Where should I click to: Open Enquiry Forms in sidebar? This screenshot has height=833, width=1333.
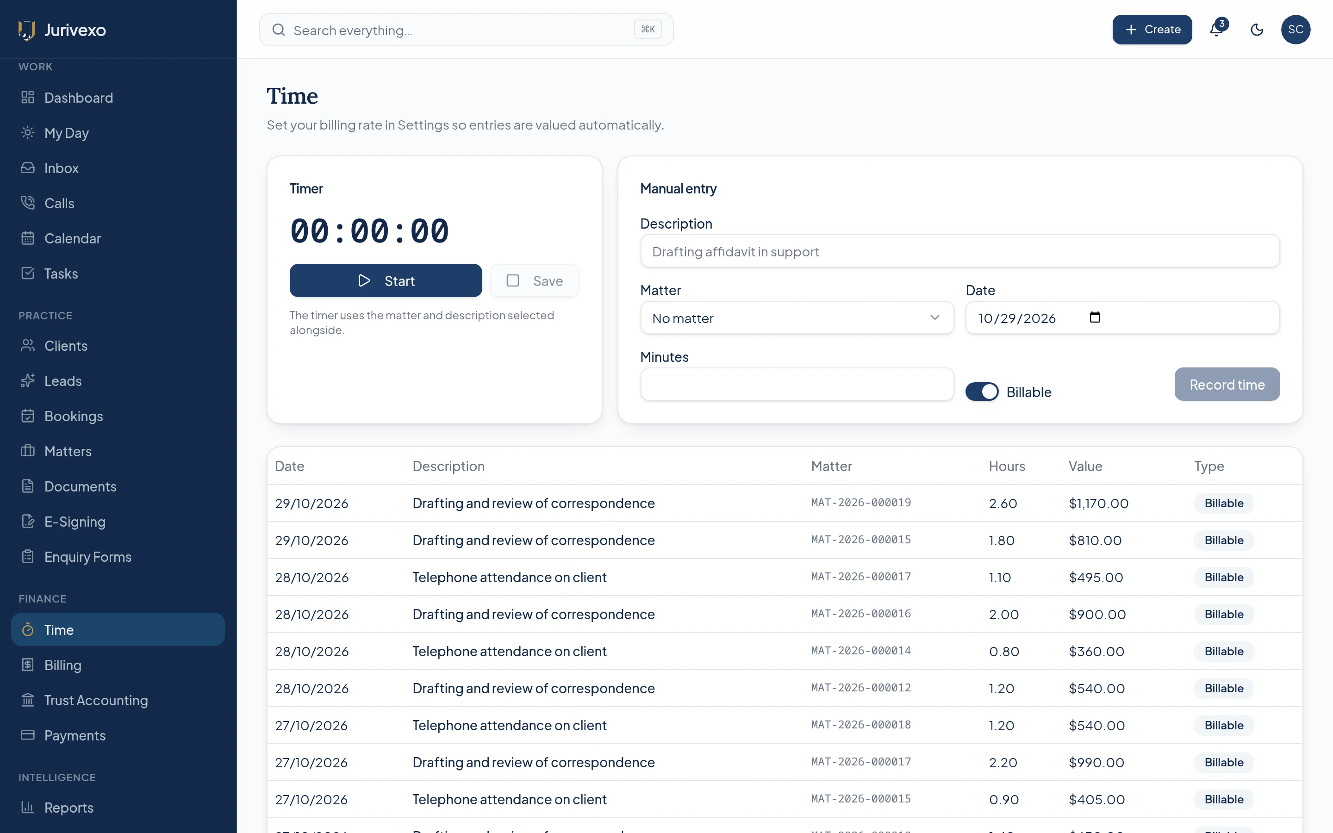pyautogui.click(x=118, y=558)
